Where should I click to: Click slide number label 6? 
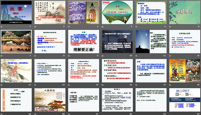point(199,27)
